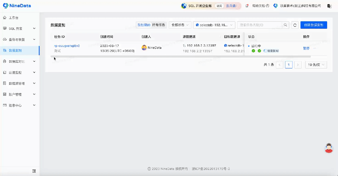
Task: Click the SQL 开发 sidebar icon
Action: (4, 28)
